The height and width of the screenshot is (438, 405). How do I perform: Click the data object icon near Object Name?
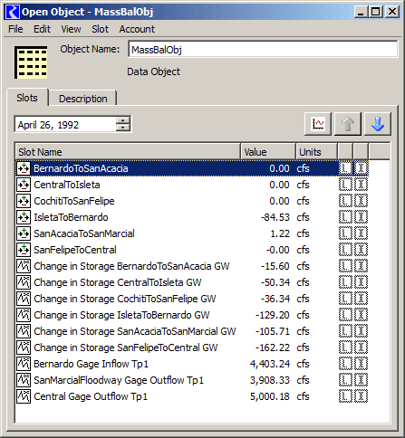(x=31, y=62)
